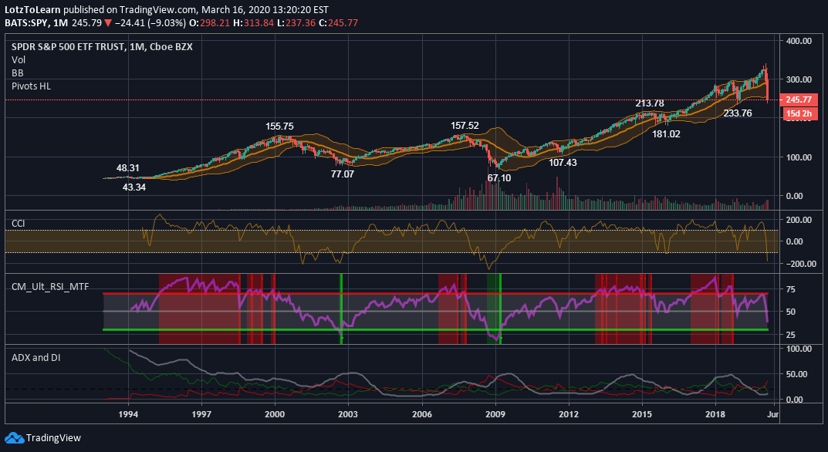Viewport: 828px width, 452px height.
Task: Click the TradingView cloud logo icon
Action: click(14, 438)
